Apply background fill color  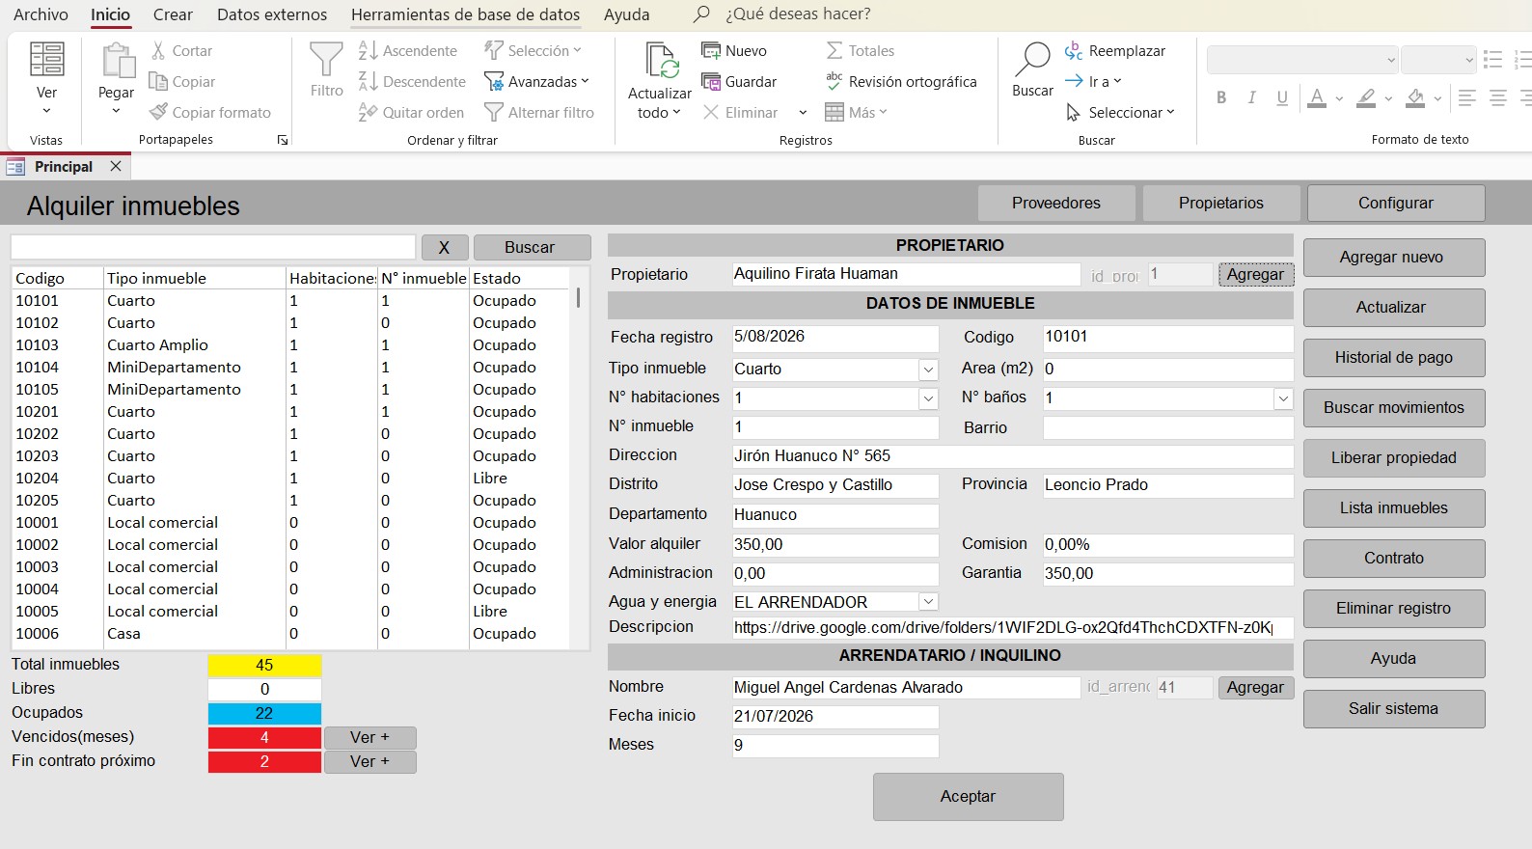click(x=1415, y=97)
